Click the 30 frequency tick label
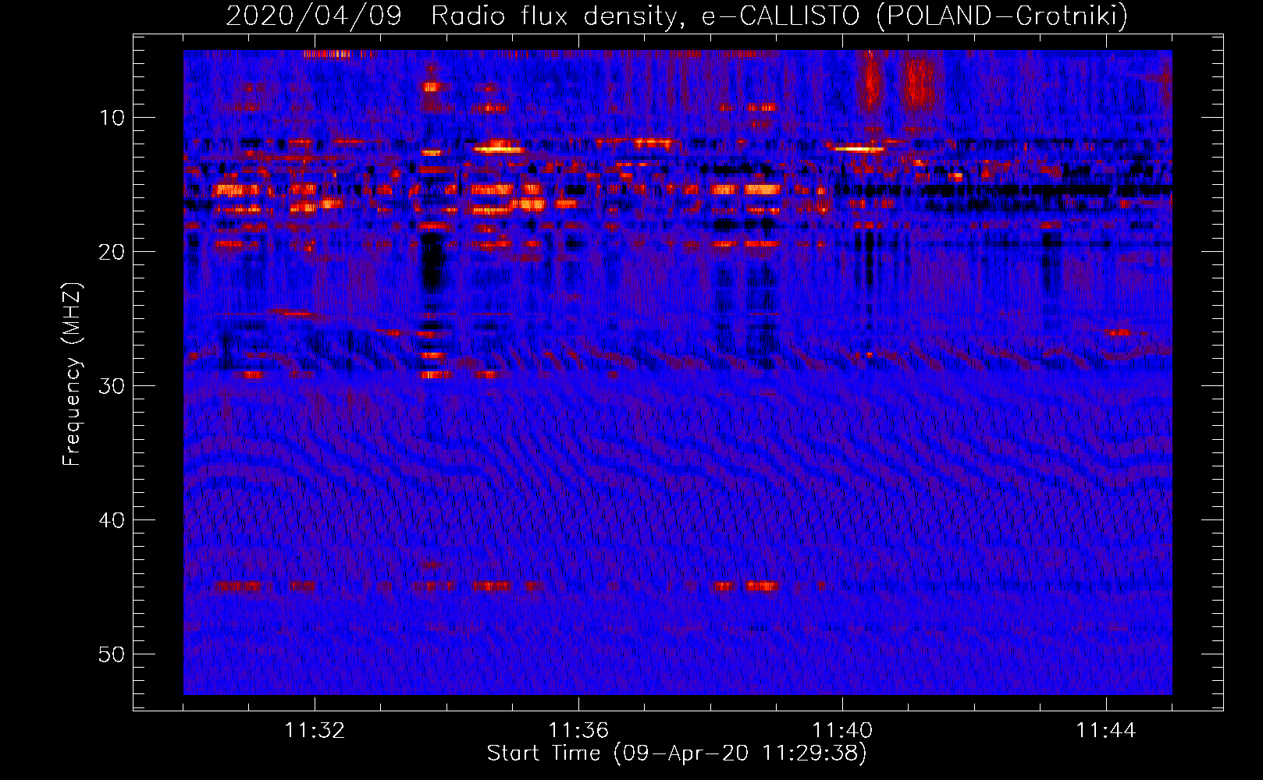The height and width of the screenshot is (780, 1263). [x=112, y=386]
